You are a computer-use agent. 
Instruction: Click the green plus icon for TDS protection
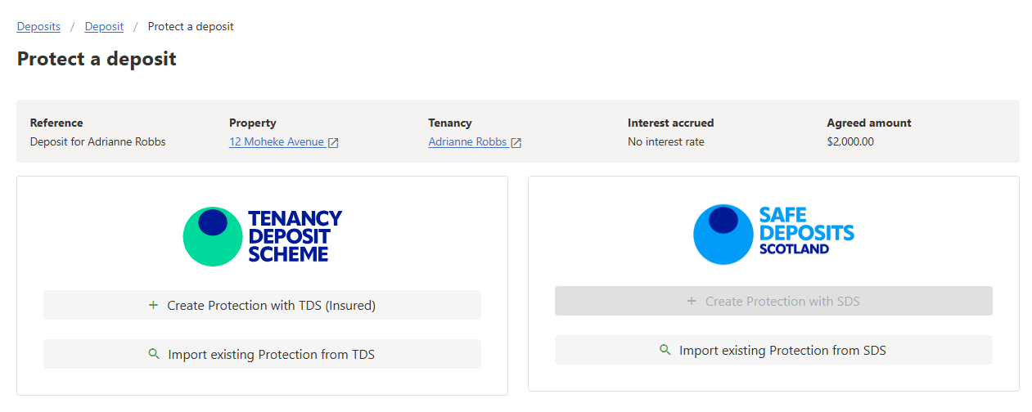click(x=153, y=305)
